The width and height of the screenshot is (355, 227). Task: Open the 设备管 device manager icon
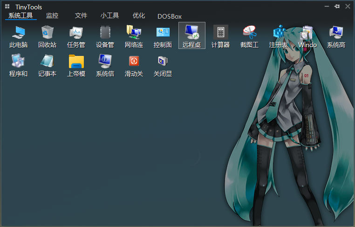click(105, 35)
